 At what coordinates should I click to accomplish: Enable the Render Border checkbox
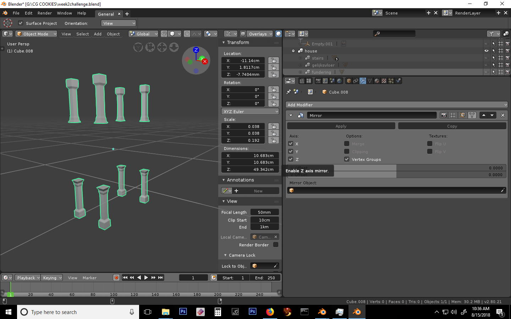click(x=276, y=245)
